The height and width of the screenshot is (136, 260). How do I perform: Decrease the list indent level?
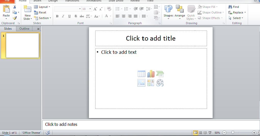pyautogui.click(x=136, y=9)
